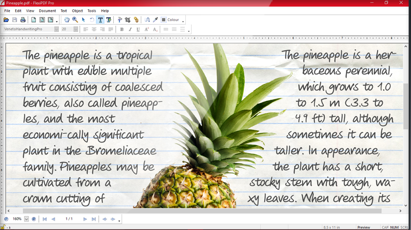
Task: Go to the first page
Action: tap(45, 219)
